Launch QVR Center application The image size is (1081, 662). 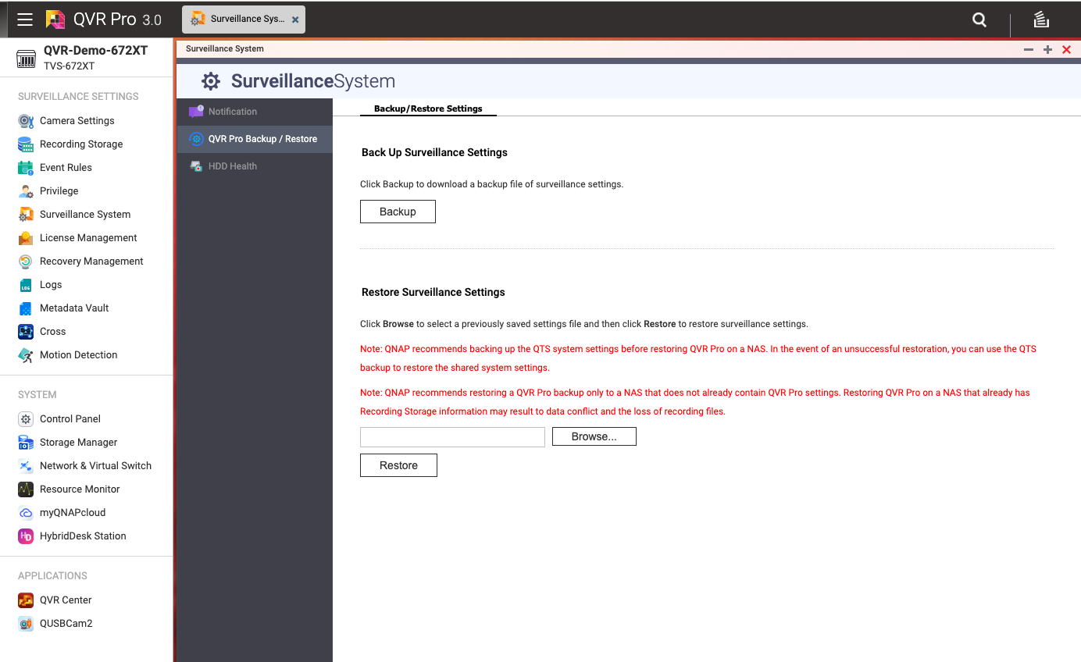66,600
